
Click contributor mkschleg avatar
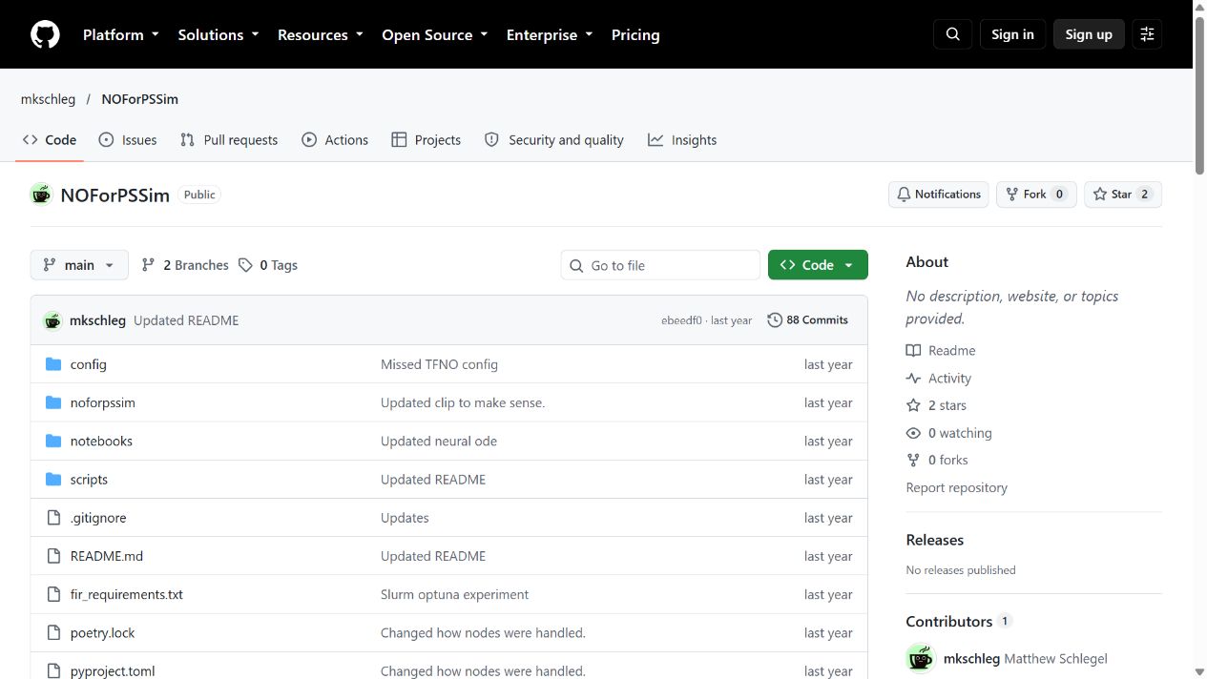click(921, 658)
